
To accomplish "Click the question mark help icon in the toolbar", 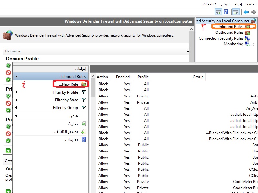I will click(x=226, y=12).
